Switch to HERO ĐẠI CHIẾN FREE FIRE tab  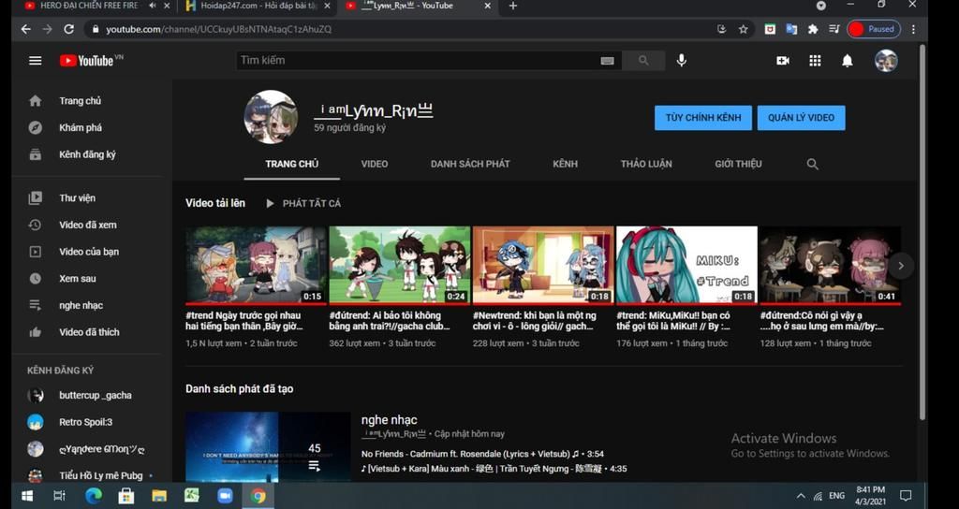click(89, 7)
